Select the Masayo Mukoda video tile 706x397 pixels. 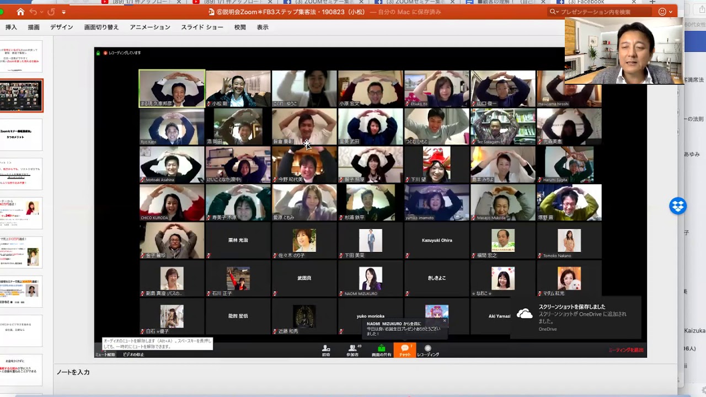pyautogui.click(x=503, y=202)
